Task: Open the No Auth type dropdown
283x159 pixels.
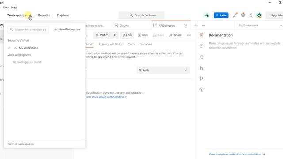Action: coord(163,70)
